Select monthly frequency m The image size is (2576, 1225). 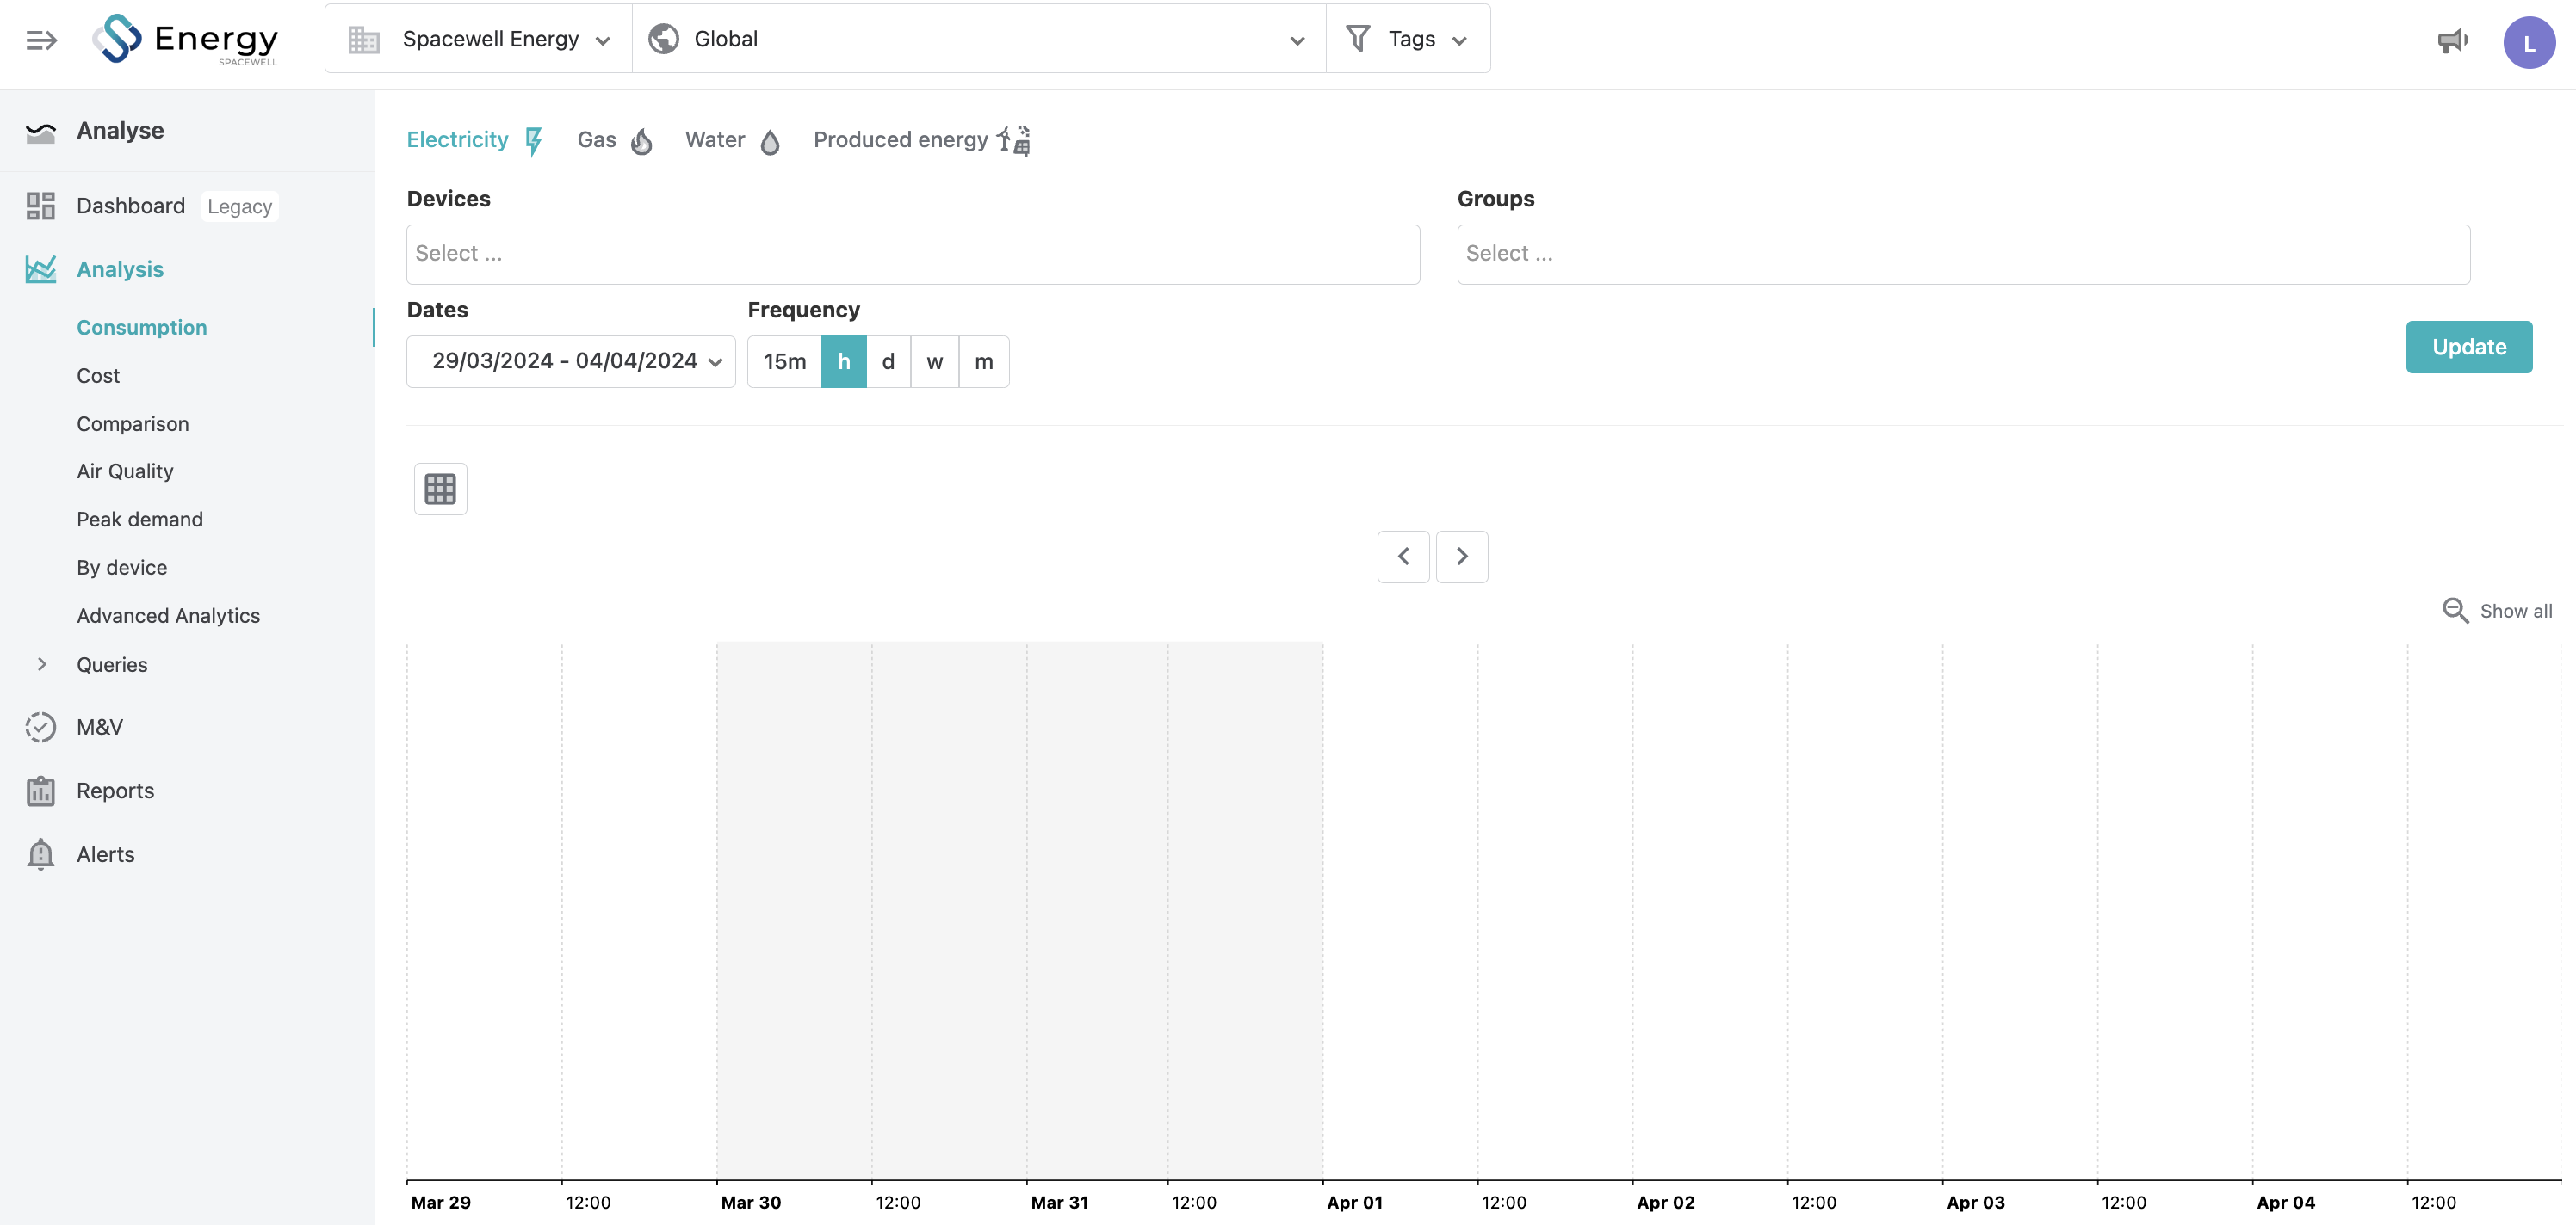984,361
